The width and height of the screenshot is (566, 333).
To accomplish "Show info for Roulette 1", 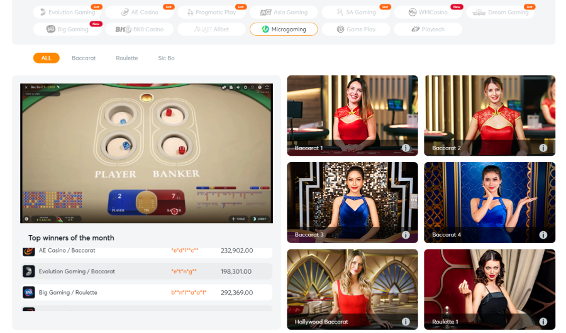I will coord(543,322).
